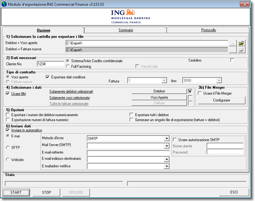The image size is (255, 202).
Task: Click the Usare filtri underlined label
Action: point(19,94)
